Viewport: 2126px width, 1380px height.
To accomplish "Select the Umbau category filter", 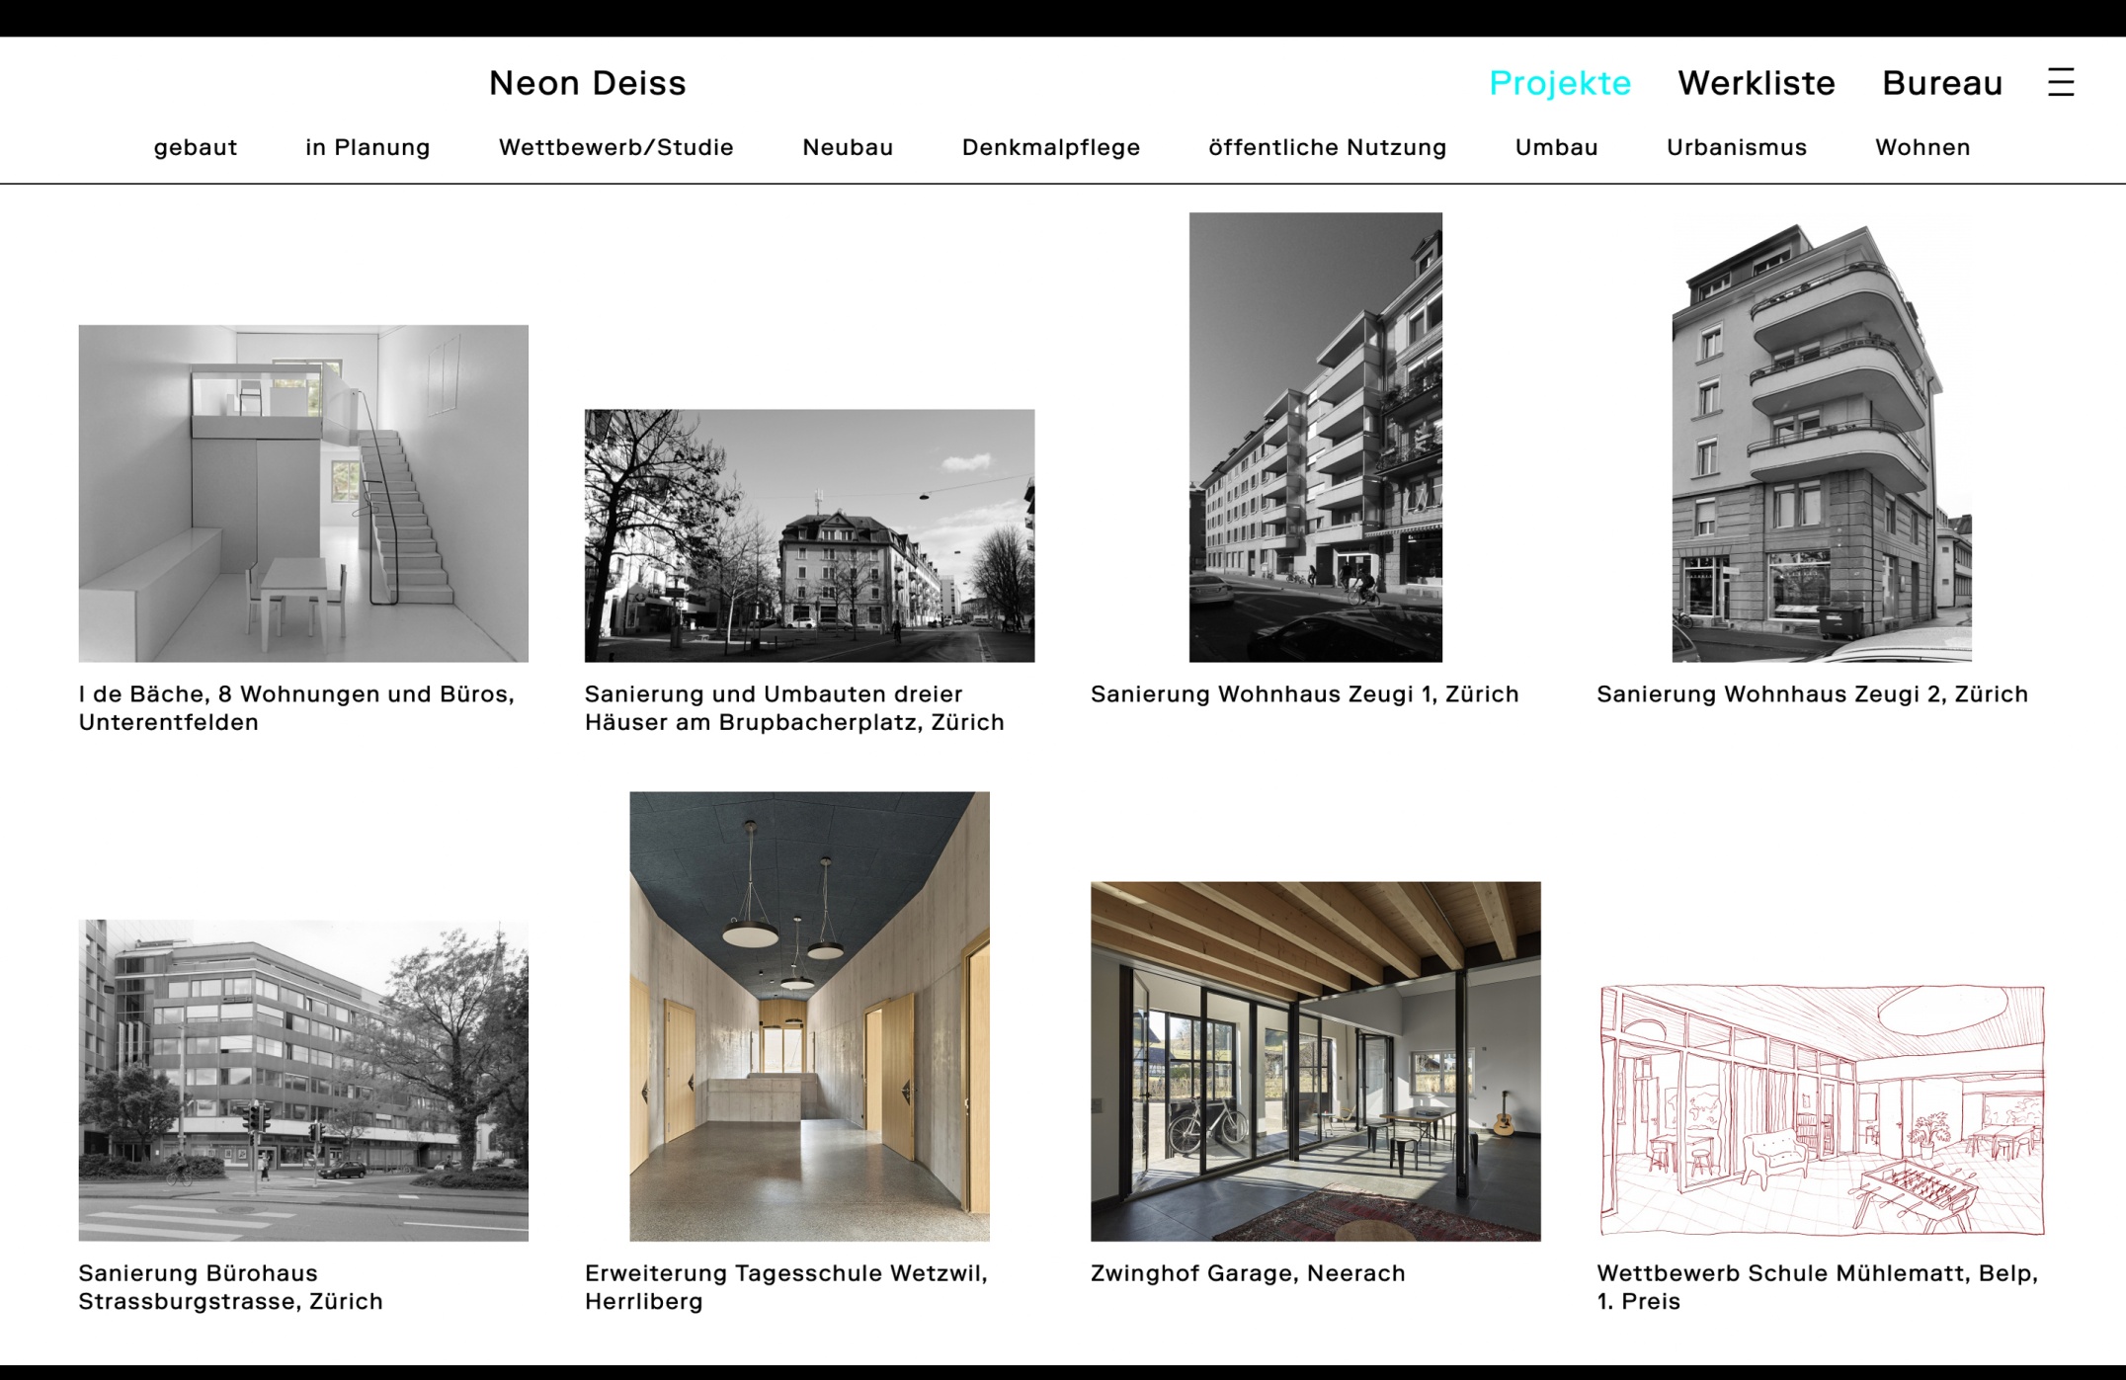I will coord(1556,147).
